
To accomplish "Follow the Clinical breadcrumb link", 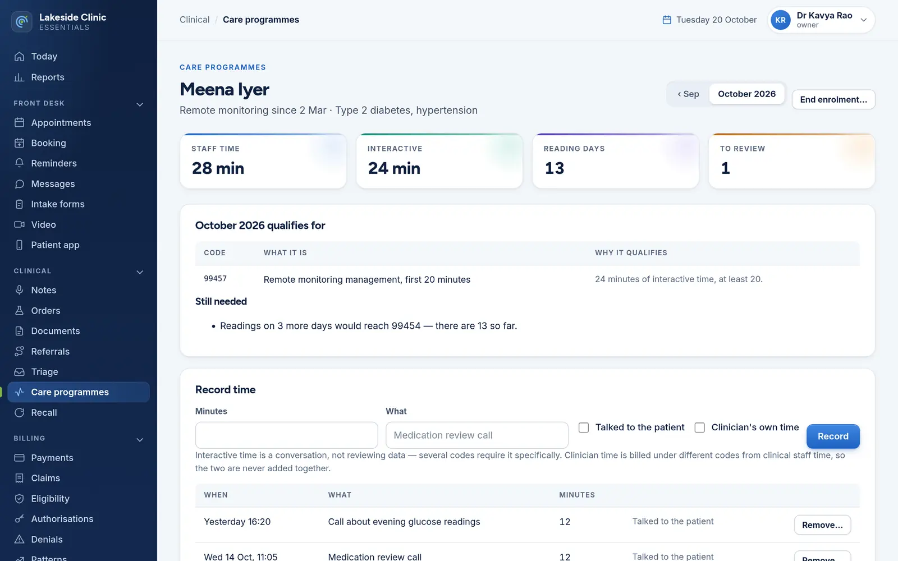I will [x=194, y=20].
